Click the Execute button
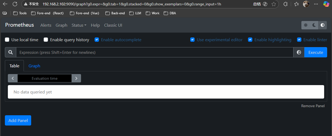 tap(316, 52)
